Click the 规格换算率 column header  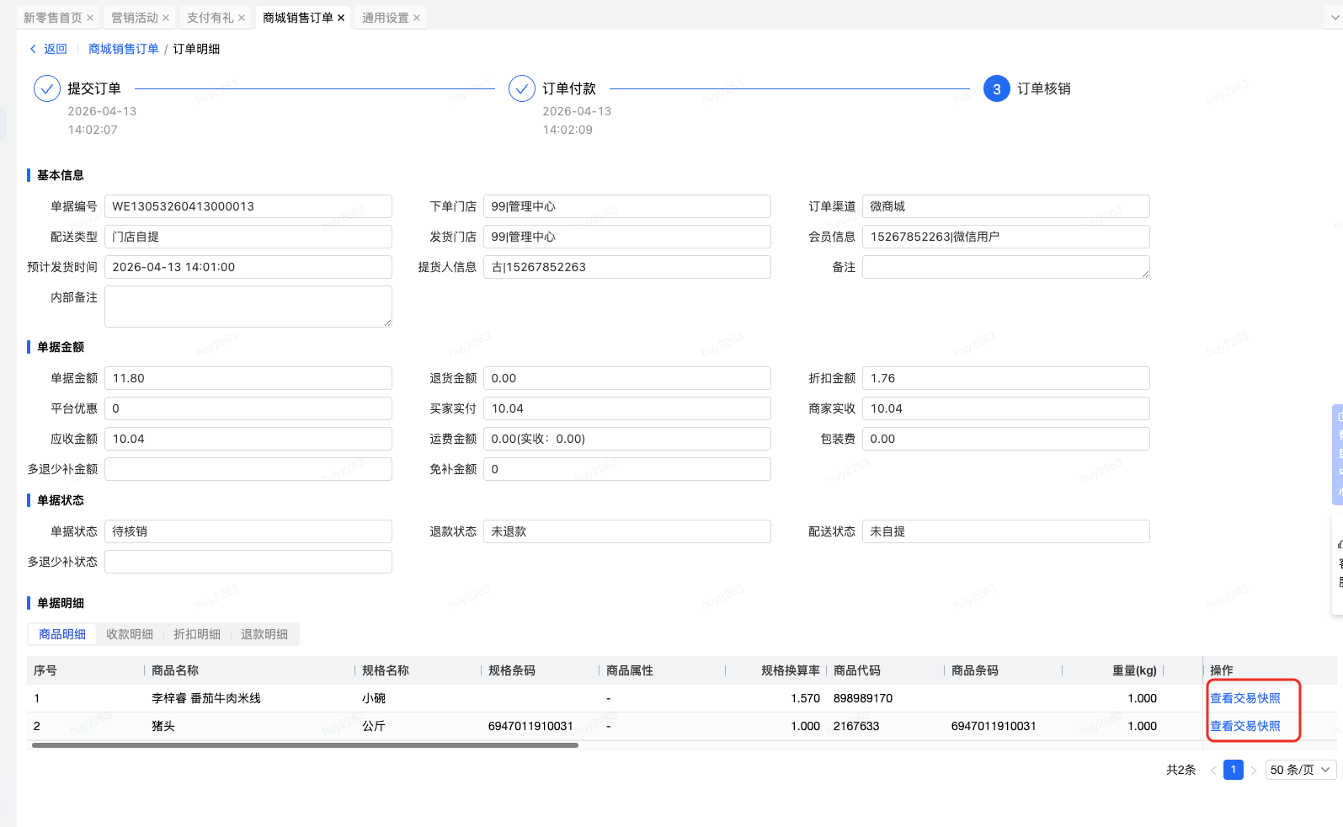(x=791, y=670)
